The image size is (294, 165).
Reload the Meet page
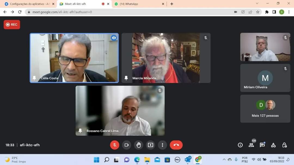pos(20,12)
